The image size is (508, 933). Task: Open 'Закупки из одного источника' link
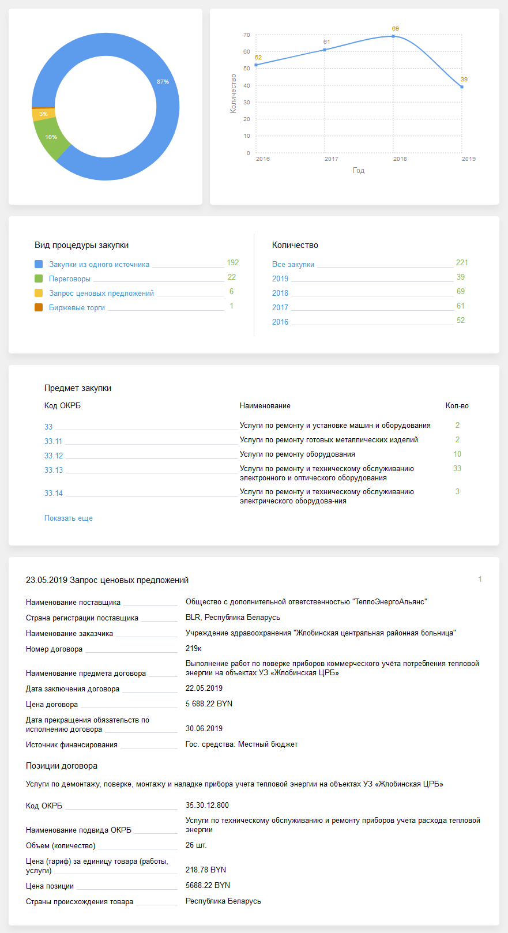coord(99,265)
